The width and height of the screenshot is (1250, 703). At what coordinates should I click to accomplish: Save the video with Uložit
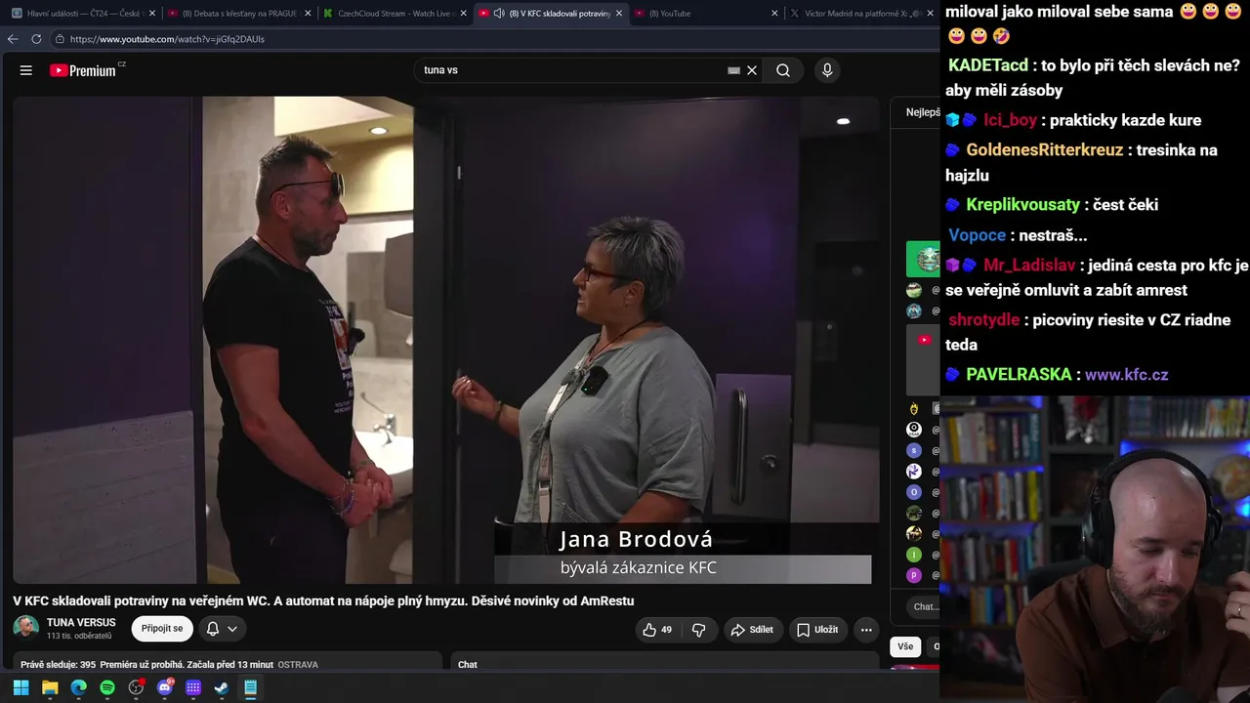point(817,630)
